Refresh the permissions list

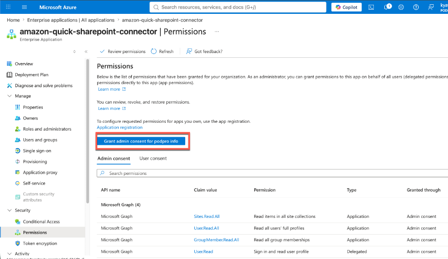click(x=162, y=51)
